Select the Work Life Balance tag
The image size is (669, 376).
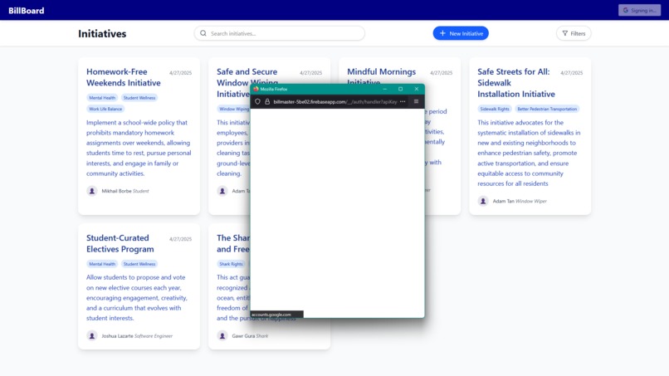click(105, 109)
